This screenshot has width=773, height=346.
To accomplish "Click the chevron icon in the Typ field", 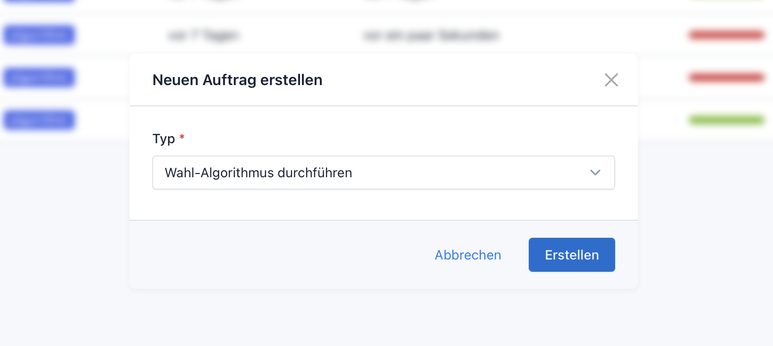I will (x=595, y=173).
